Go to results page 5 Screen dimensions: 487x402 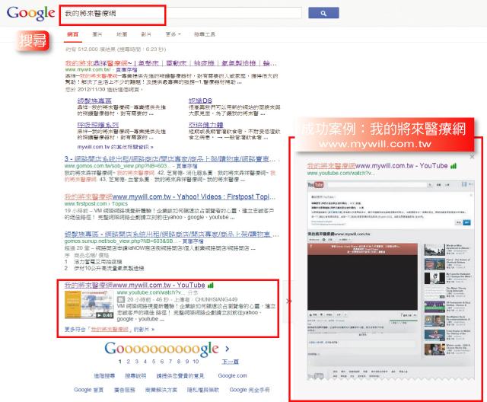[x=154, y=362]
